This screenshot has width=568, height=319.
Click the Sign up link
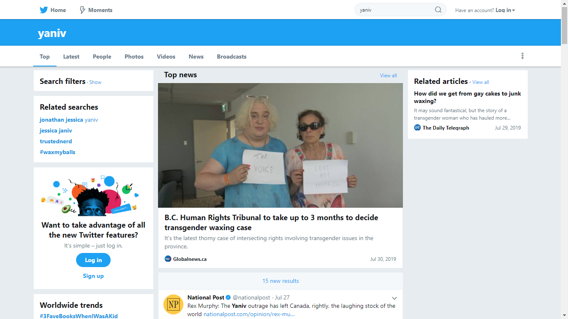pyautogui.click(x=93, y=276)
